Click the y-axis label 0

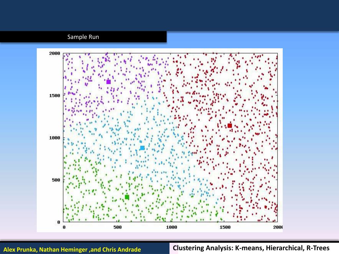pos(59,222)
